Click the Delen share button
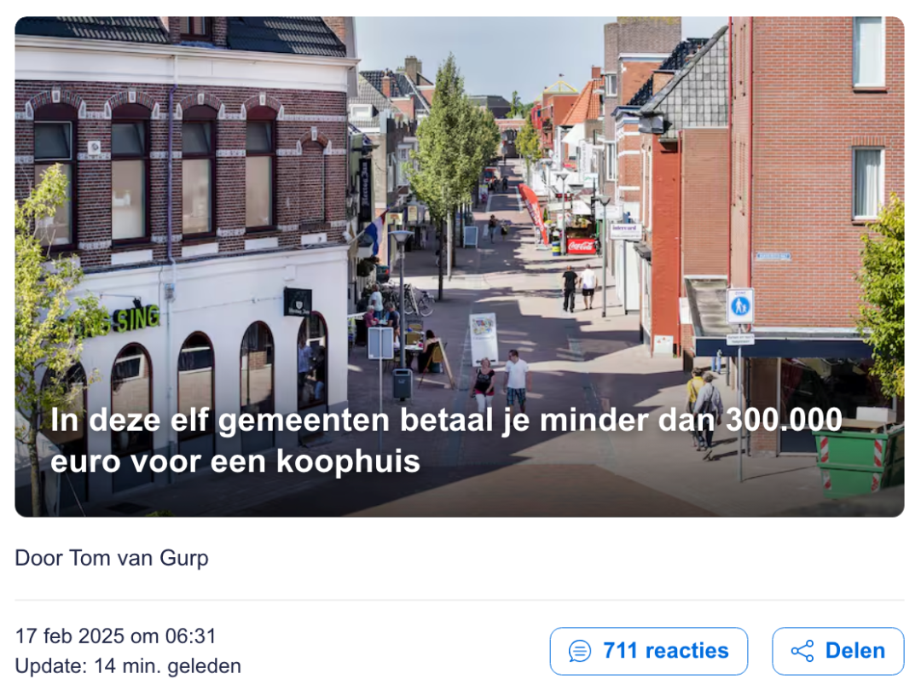Image resolution: width=921 pixels, height=691 pixels. point(837,651)
